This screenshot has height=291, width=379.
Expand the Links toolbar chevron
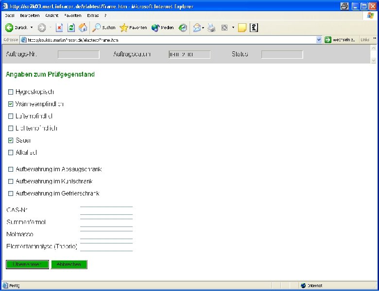[375, 39]
